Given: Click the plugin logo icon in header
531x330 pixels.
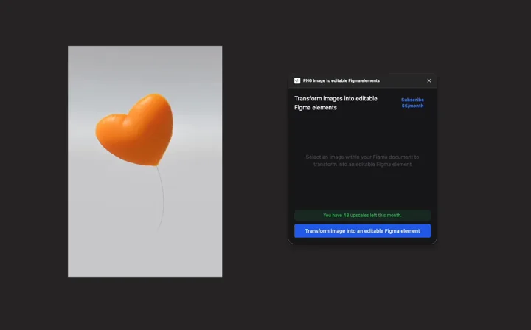Looking at the screenshot, I should pyautogui.click(x=297, y=80).
